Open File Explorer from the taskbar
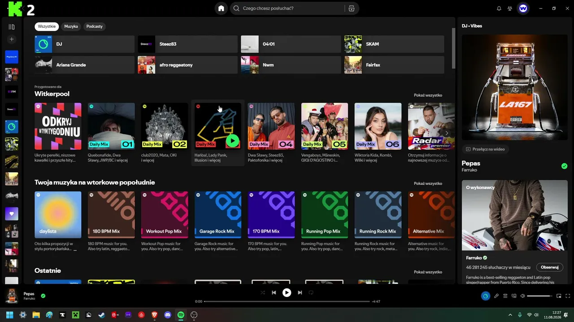The image size is (574, 322). pyautogui.click(x=36, y=315)
